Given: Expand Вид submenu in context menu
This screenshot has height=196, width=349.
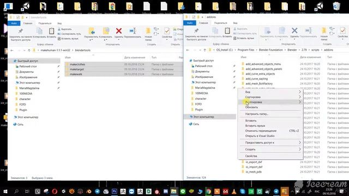Looking at the screenshot, I should [270, 92].
